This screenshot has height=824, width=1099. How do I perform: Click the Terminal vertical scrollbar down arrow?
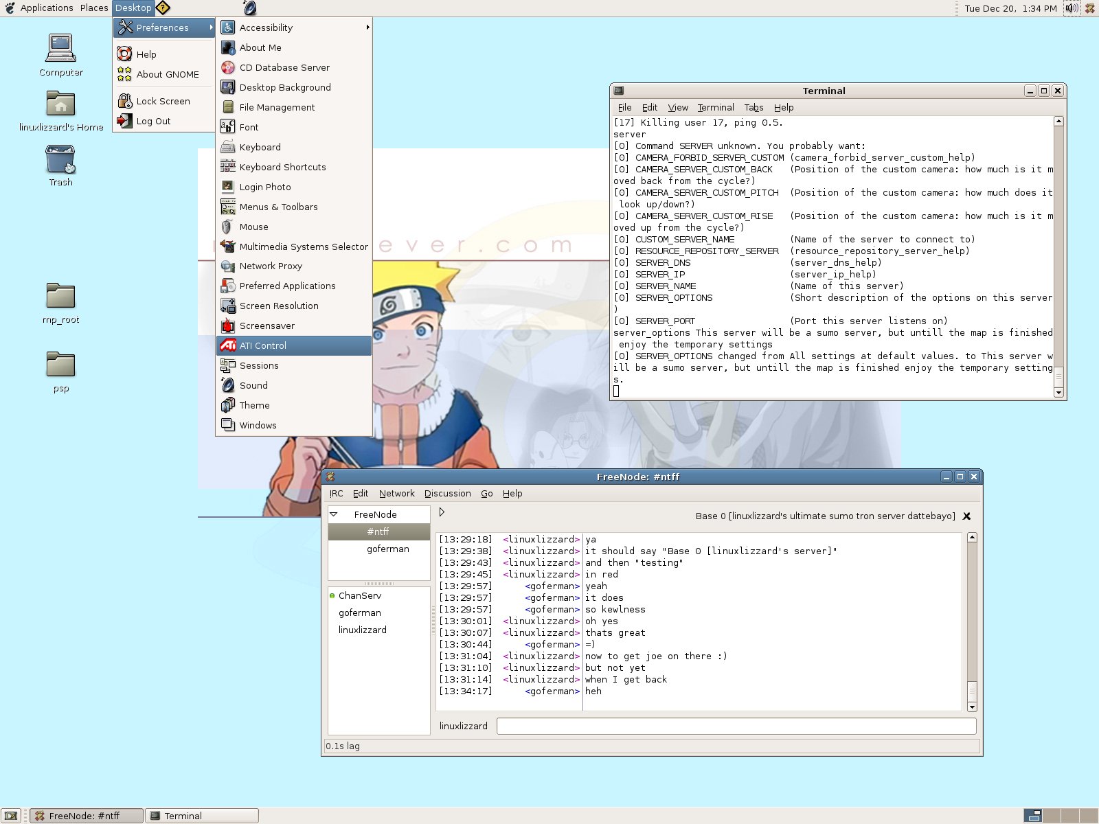1058,393
